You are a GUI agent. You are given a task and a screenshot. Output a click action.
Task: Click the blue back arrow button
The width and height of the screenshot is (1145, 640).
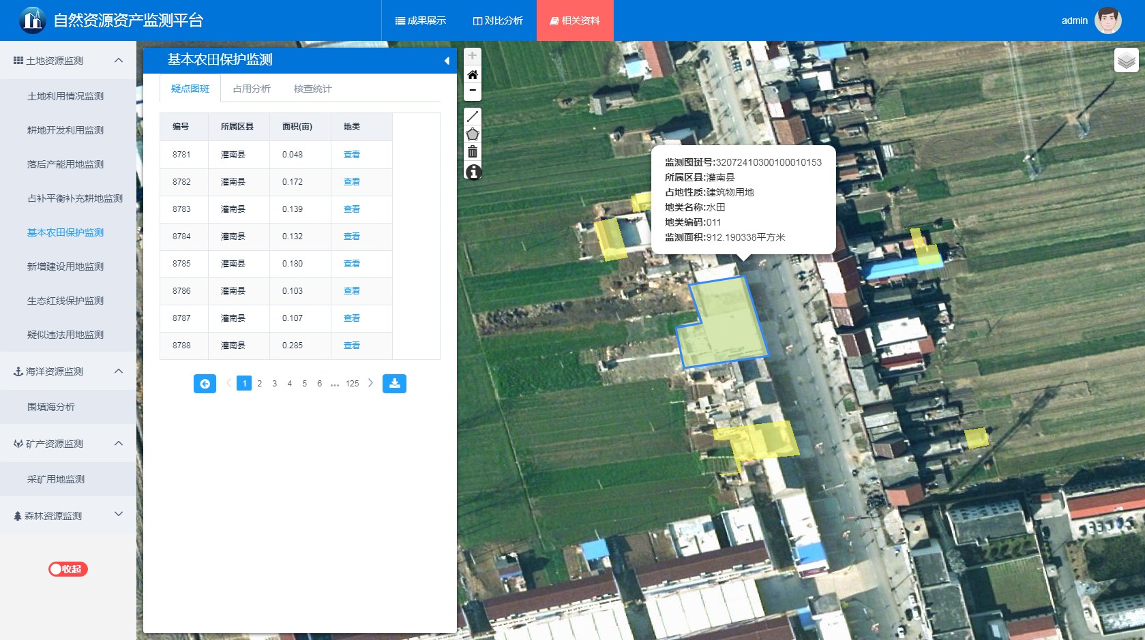pyautogui.click(x=205, y=384)
